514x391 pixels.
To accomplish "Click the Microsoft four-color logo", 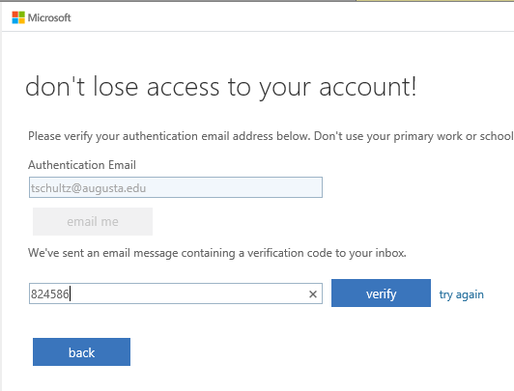I will pyautogui.click(x=18, y=17).
